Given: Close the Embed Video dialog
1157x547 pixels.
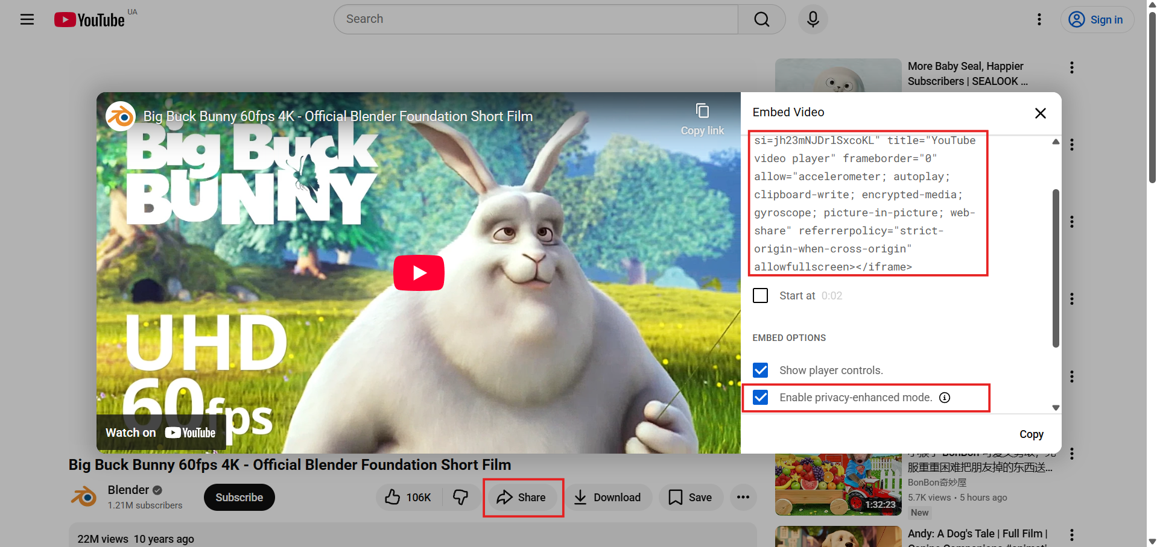Looking at the screenshot, I should tap(1040, 113).
